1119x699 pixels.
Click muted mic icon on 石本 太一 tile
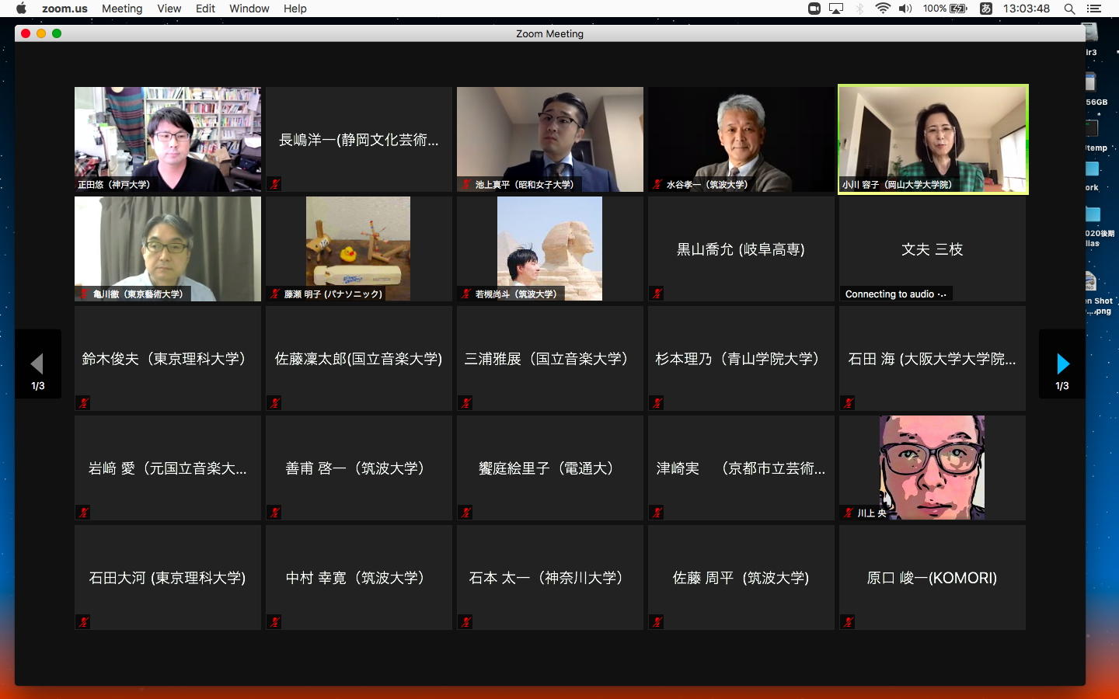point(465,622)
